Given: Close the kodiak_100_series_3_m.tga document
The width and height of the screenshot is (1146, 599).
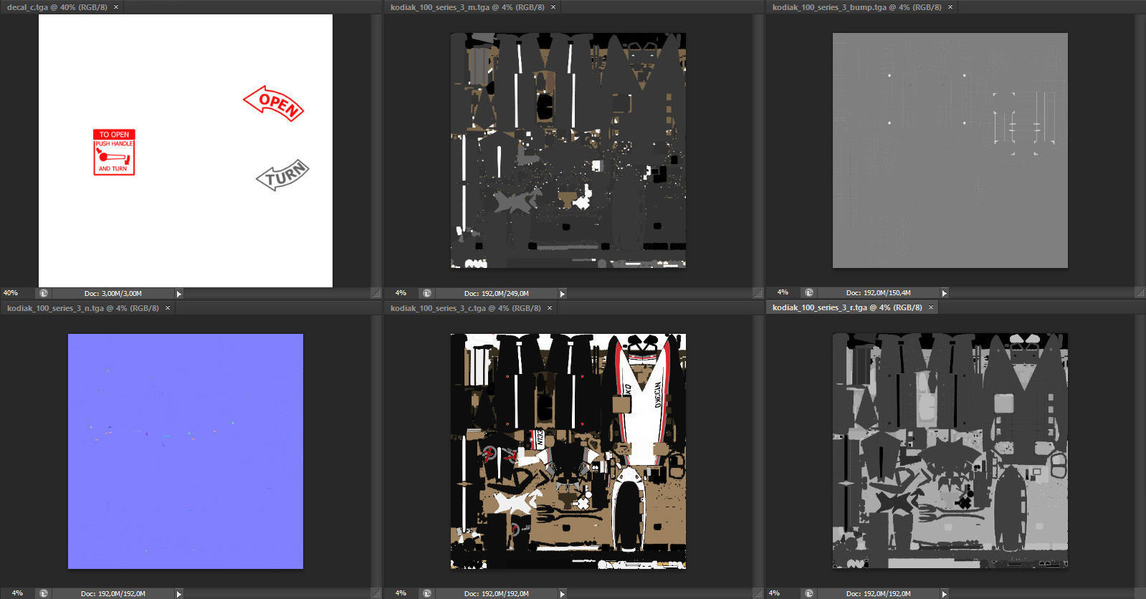Looking at the screenshot, I should point(553,7).
